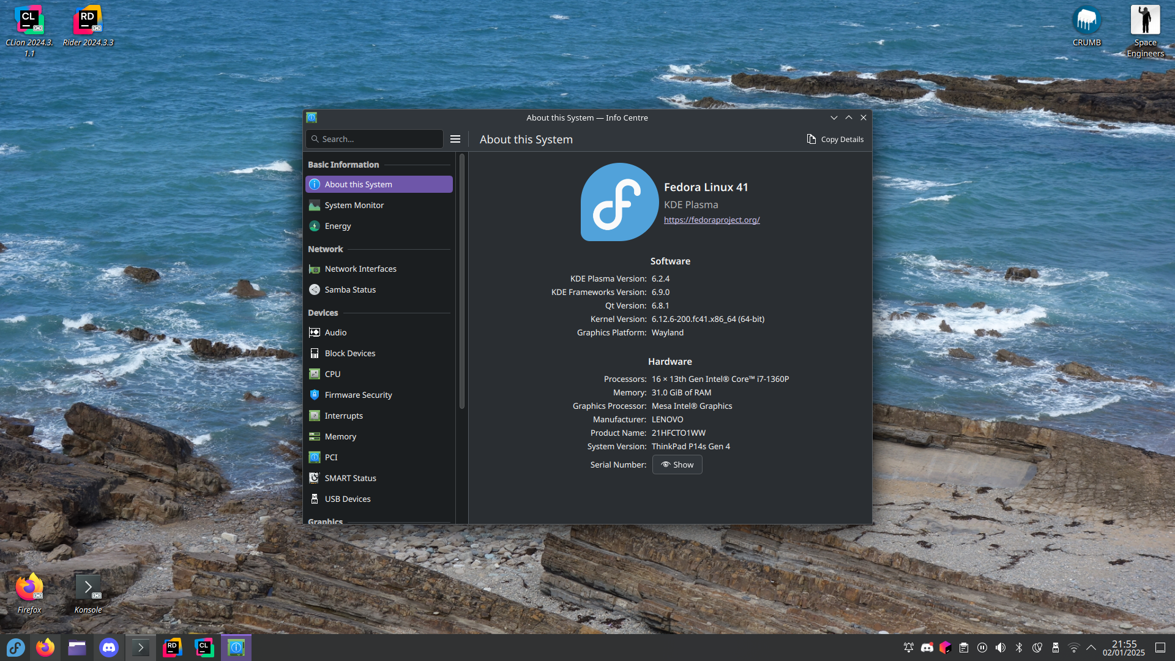Open the Energy page in sidebar

coord(338,226)
